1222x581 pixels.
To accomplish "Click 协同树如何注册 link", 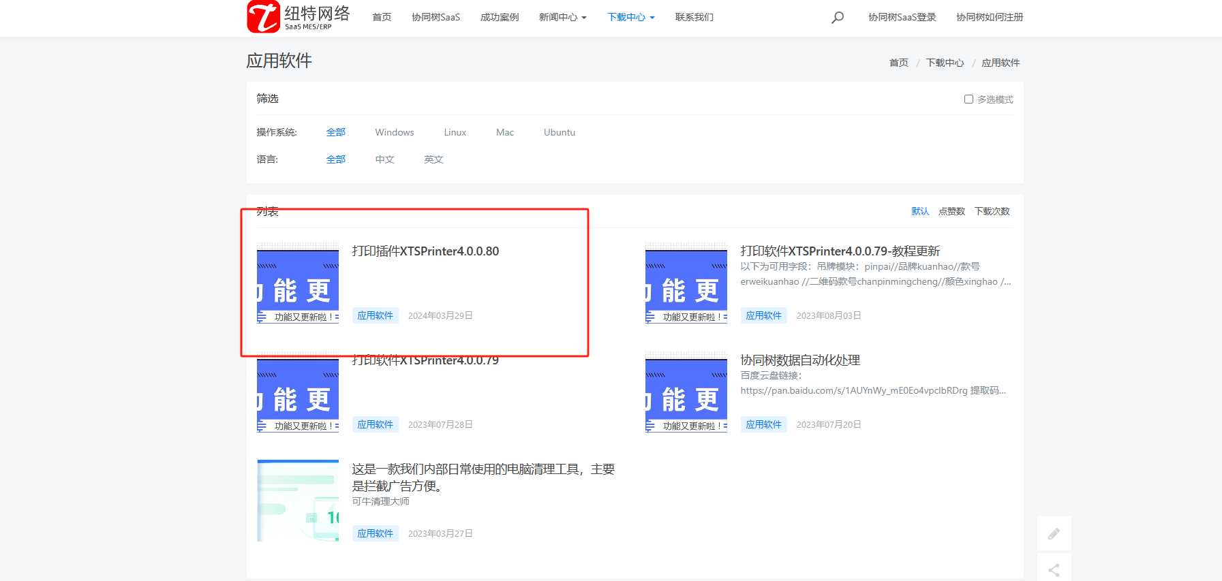I will pyautogui.click(x=990, y=17).
